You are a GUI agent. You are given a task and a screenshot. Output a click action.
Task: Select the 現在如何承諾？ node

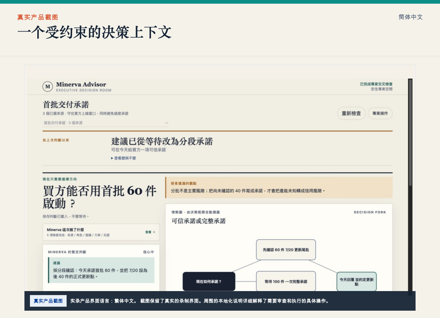tap(209, 281)
